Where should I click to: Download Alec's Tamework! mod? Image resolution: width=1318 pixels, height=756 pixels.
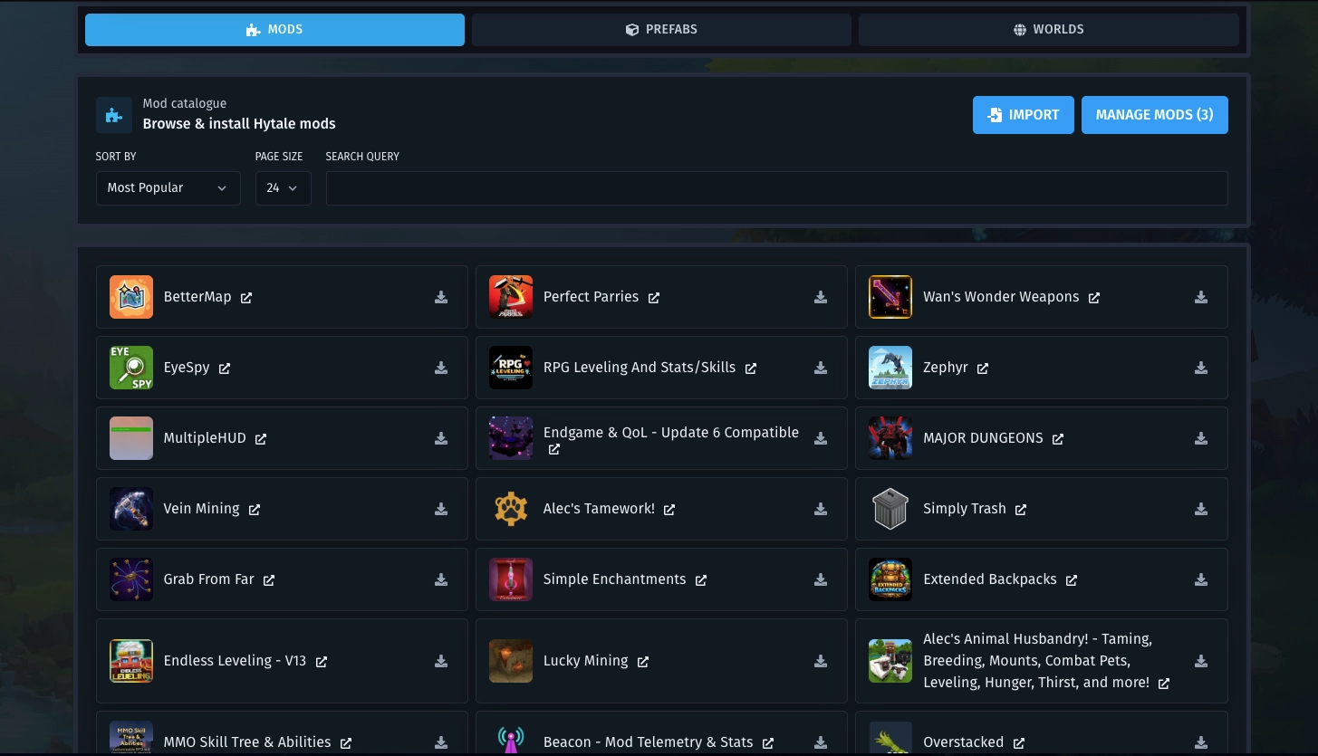click(821, 509)
